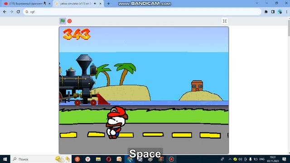The image size is (290, 163).
Task: Close the YouTube tab
Action: [49, 4]
